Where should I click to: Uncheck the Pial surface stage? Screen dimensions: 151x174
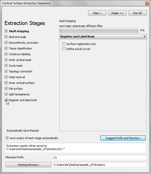coord(6,89)
